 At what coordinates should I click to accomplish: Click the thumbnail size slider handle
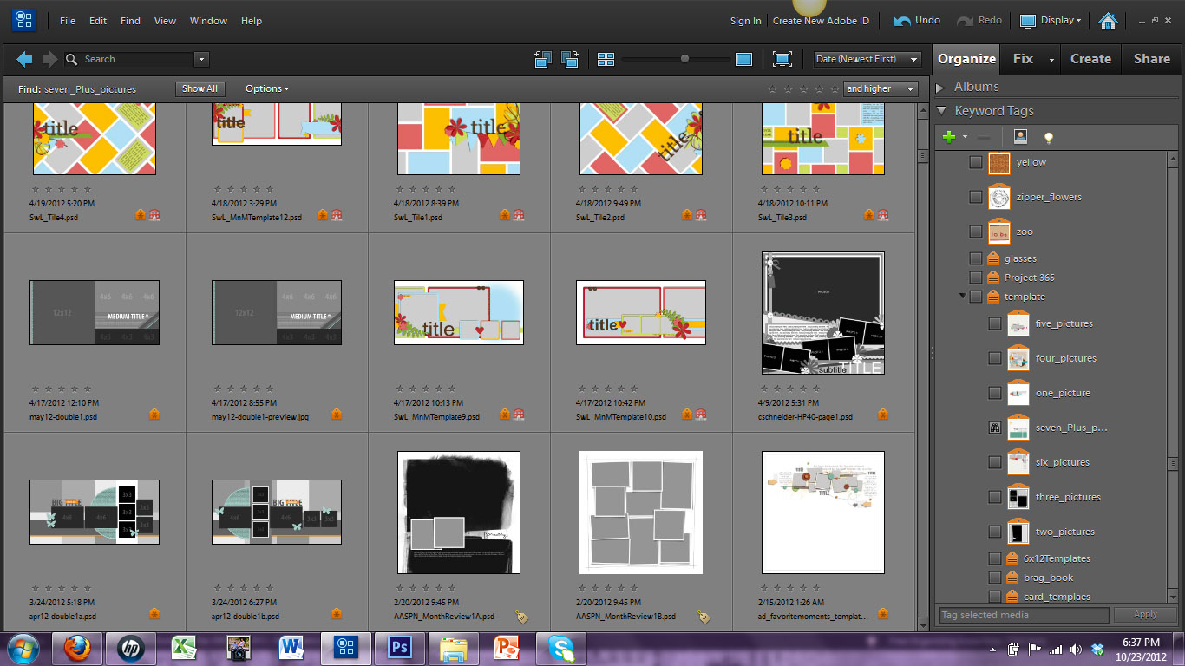pos(684,59)
